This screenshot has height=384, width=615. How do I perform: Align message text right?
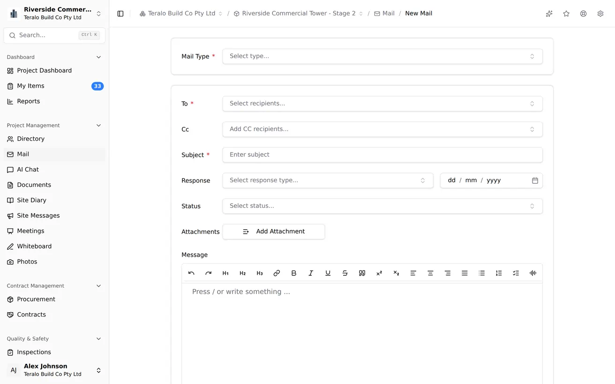click(447, 273)
